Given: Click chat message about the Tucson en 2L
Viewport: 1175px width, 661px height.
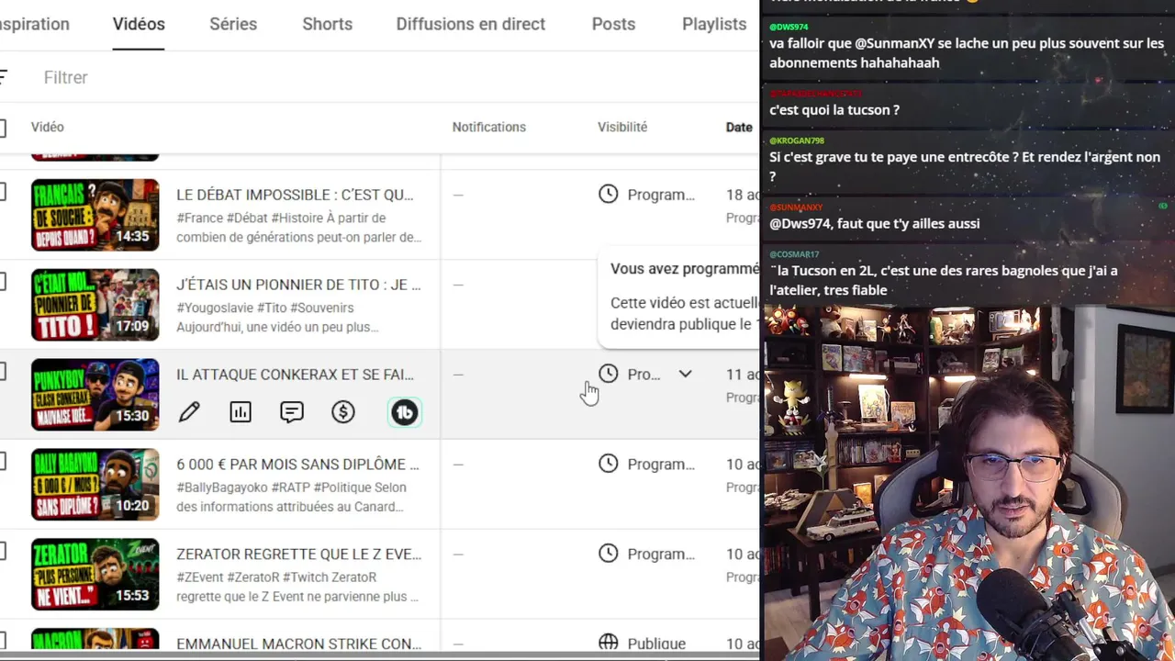Looking at the screenshot, I should [x=944, y=280].
